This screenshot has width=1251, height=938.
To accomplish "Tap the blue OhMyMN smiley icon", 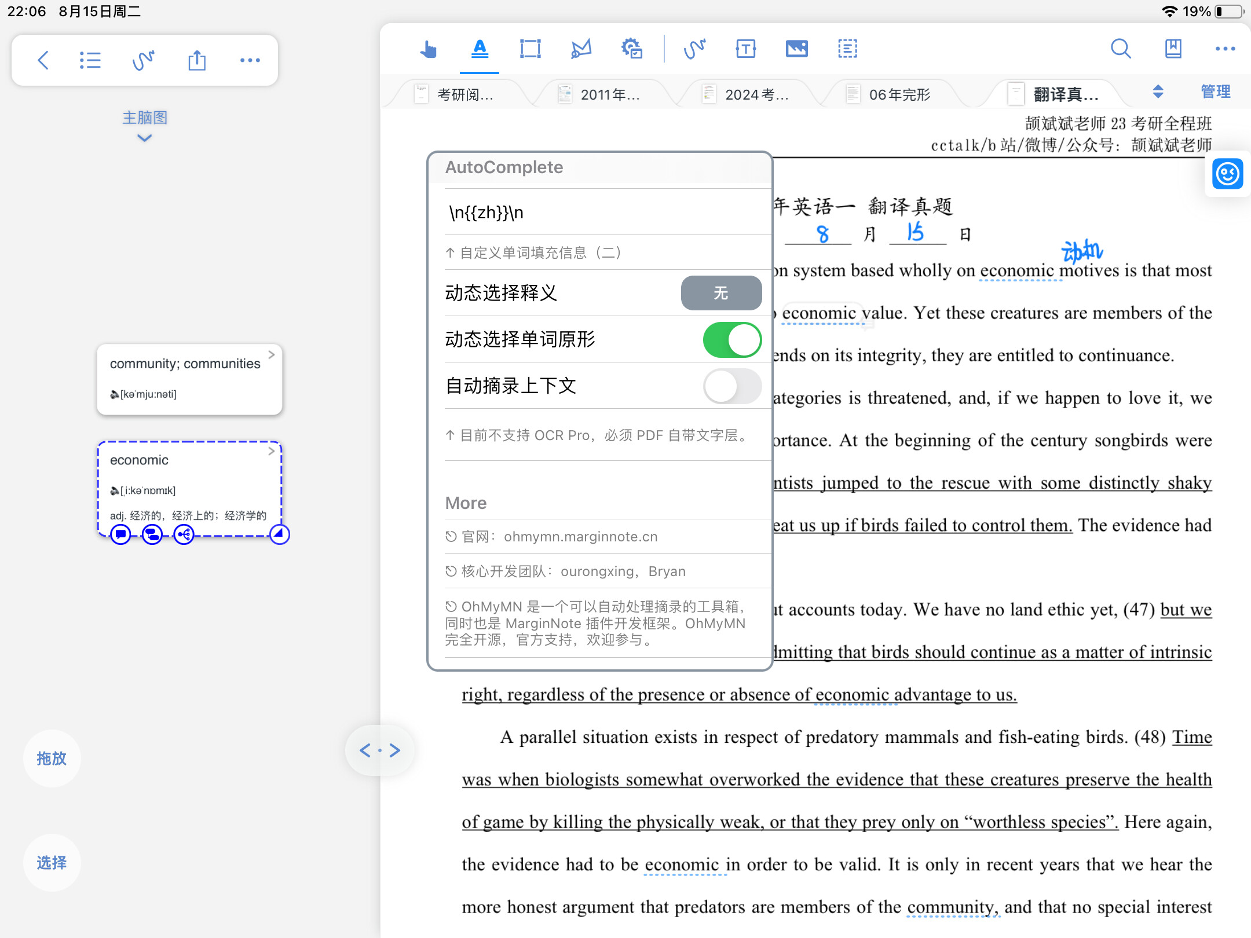I will point(1227,174).
